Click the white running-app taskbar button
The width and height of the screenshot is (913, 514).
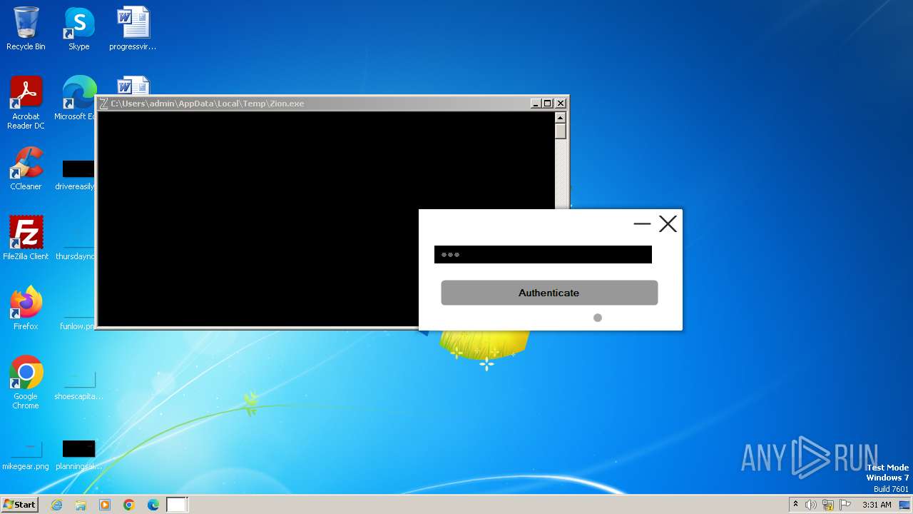pos(177,505)
